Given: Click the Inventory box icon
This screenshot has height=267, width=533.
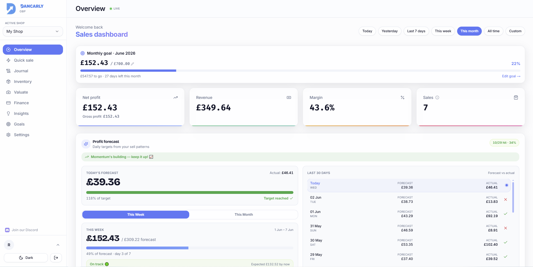Looking at the screenshot, I should tap(8, 82).
